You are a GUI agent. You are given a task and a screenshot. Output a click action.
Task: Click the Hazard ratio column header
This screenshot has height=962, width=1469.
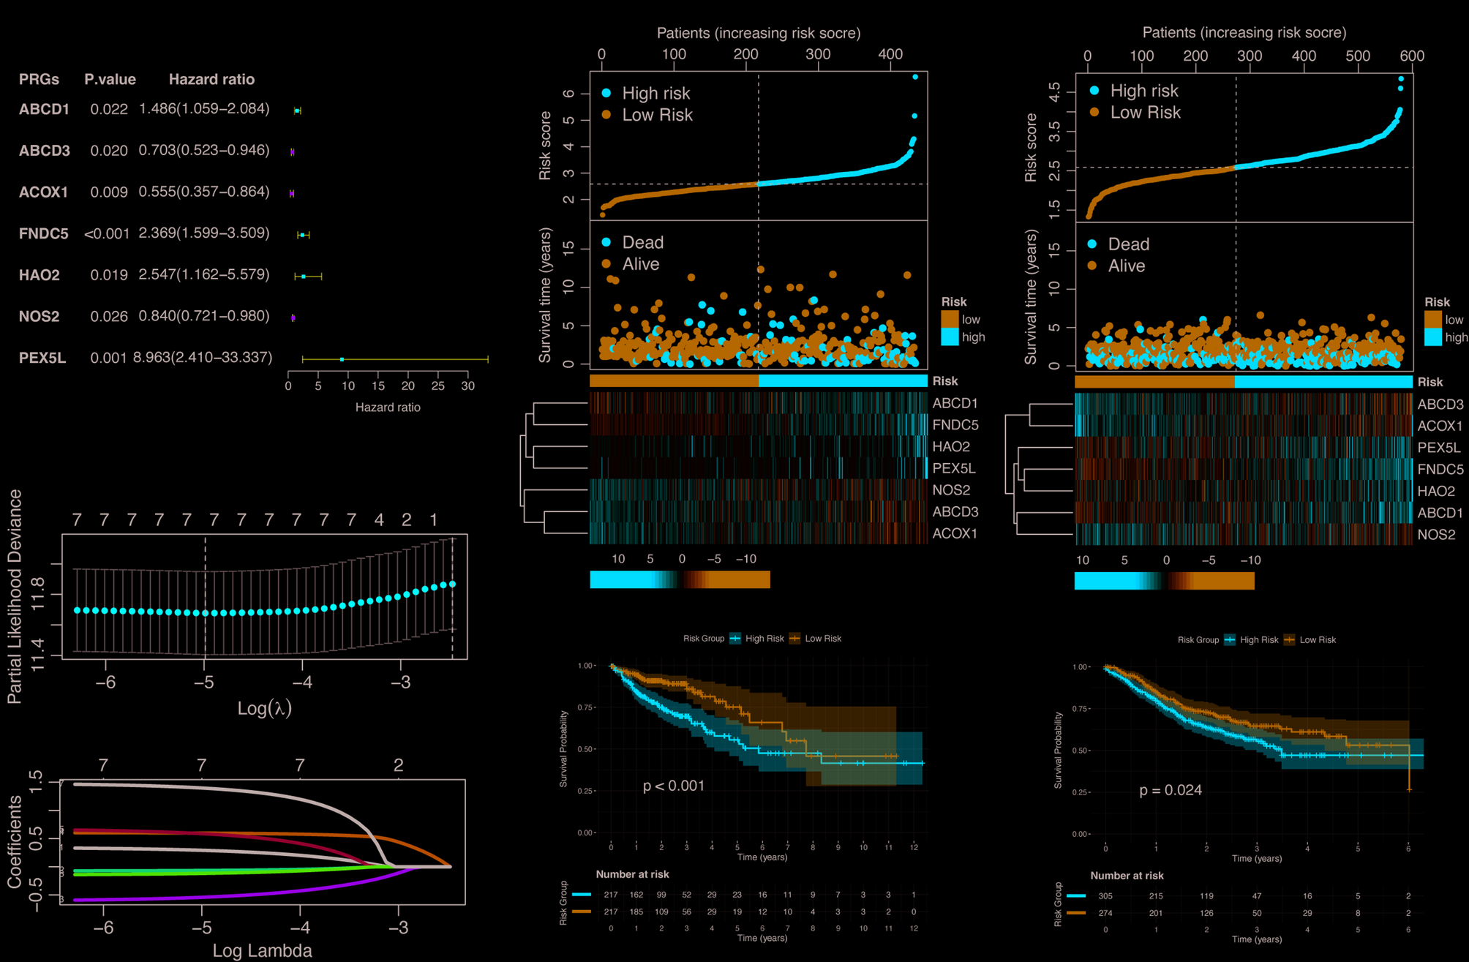tap(211, 79)
